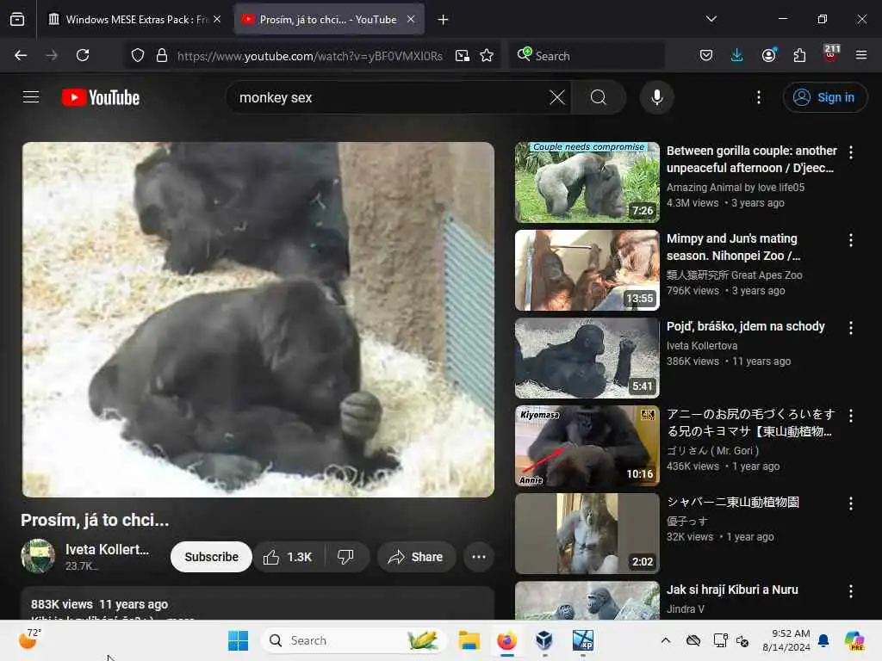The width and height of the screenshot is (882, 661).
Task: Click the extension icon with 211 badge
Action: point(831,53)
